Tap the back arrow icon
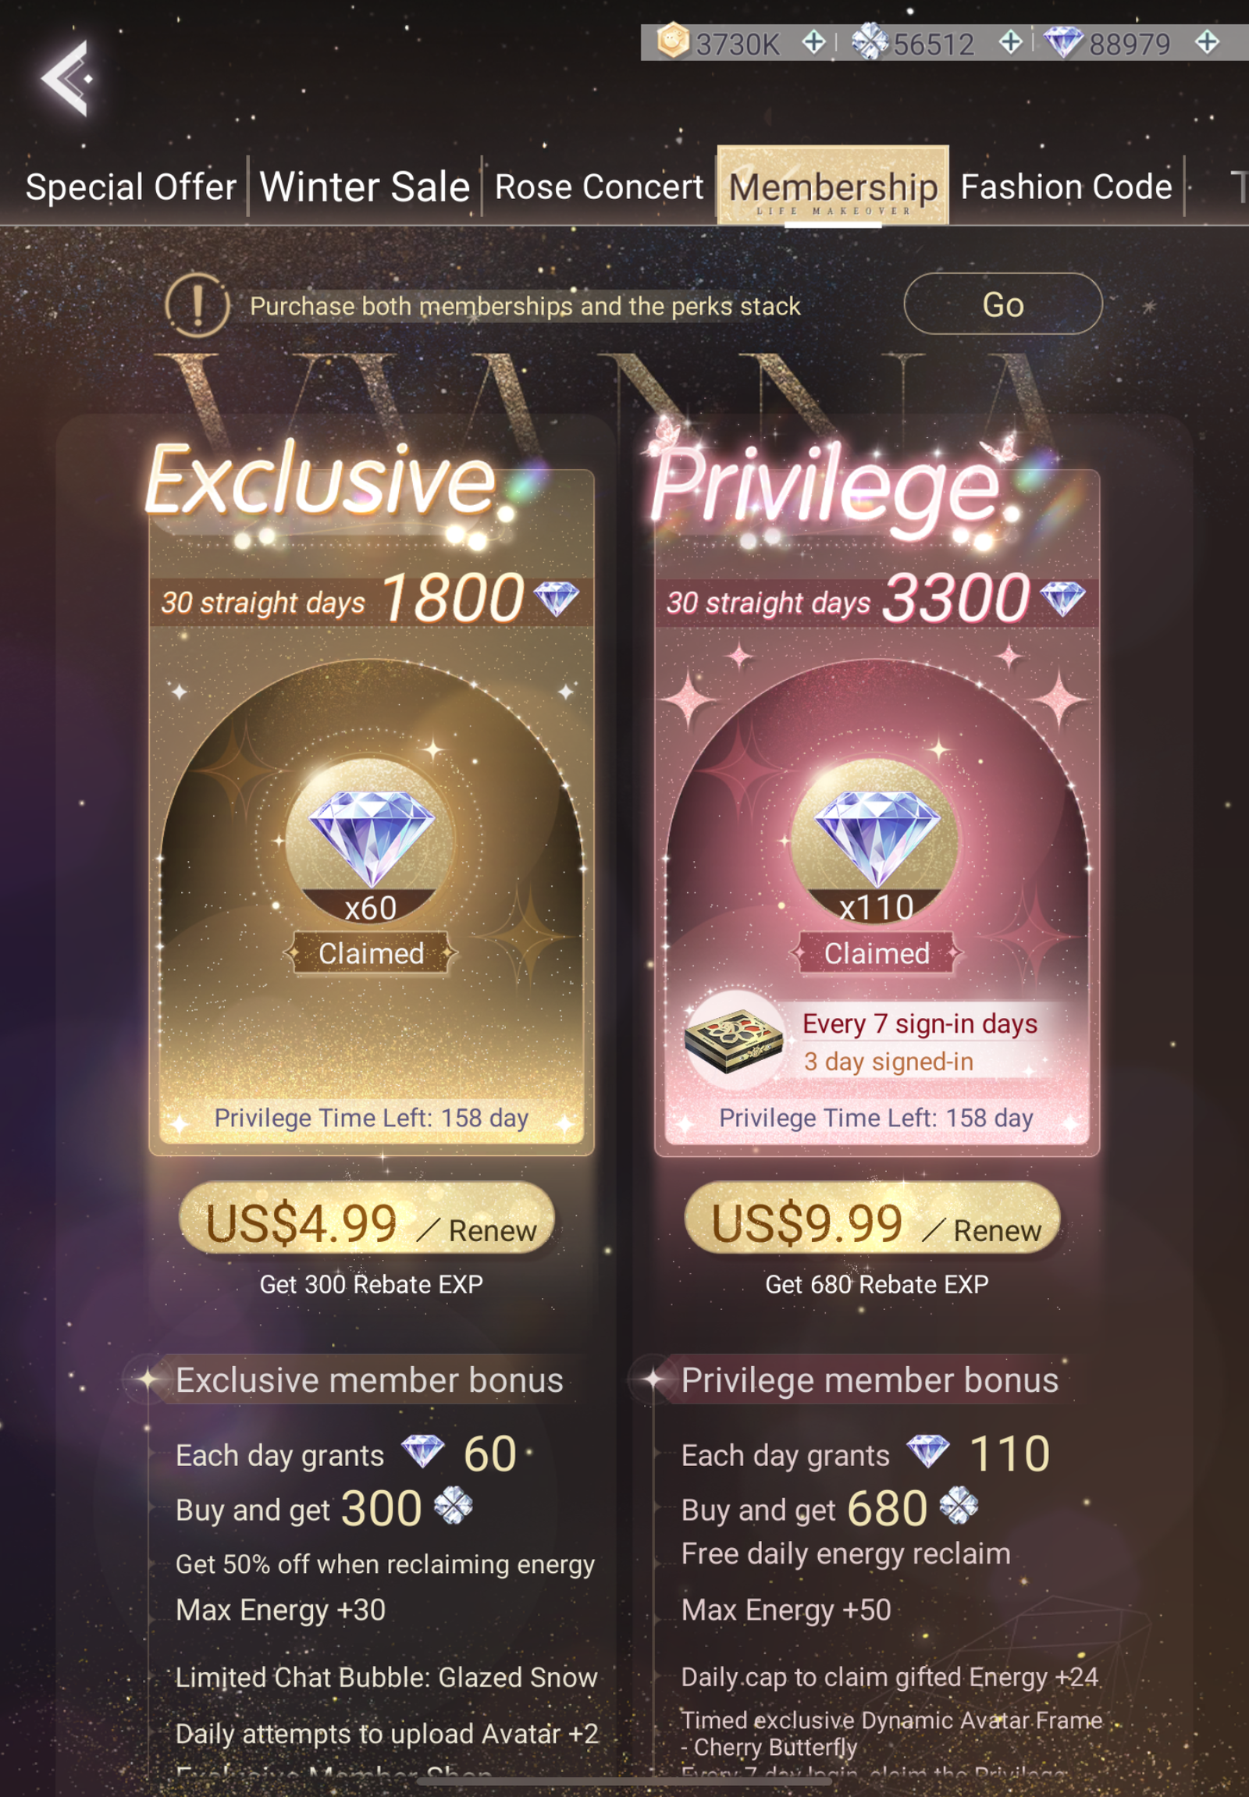This screenshot has width=1249, height=1797. tap(66, 77)
